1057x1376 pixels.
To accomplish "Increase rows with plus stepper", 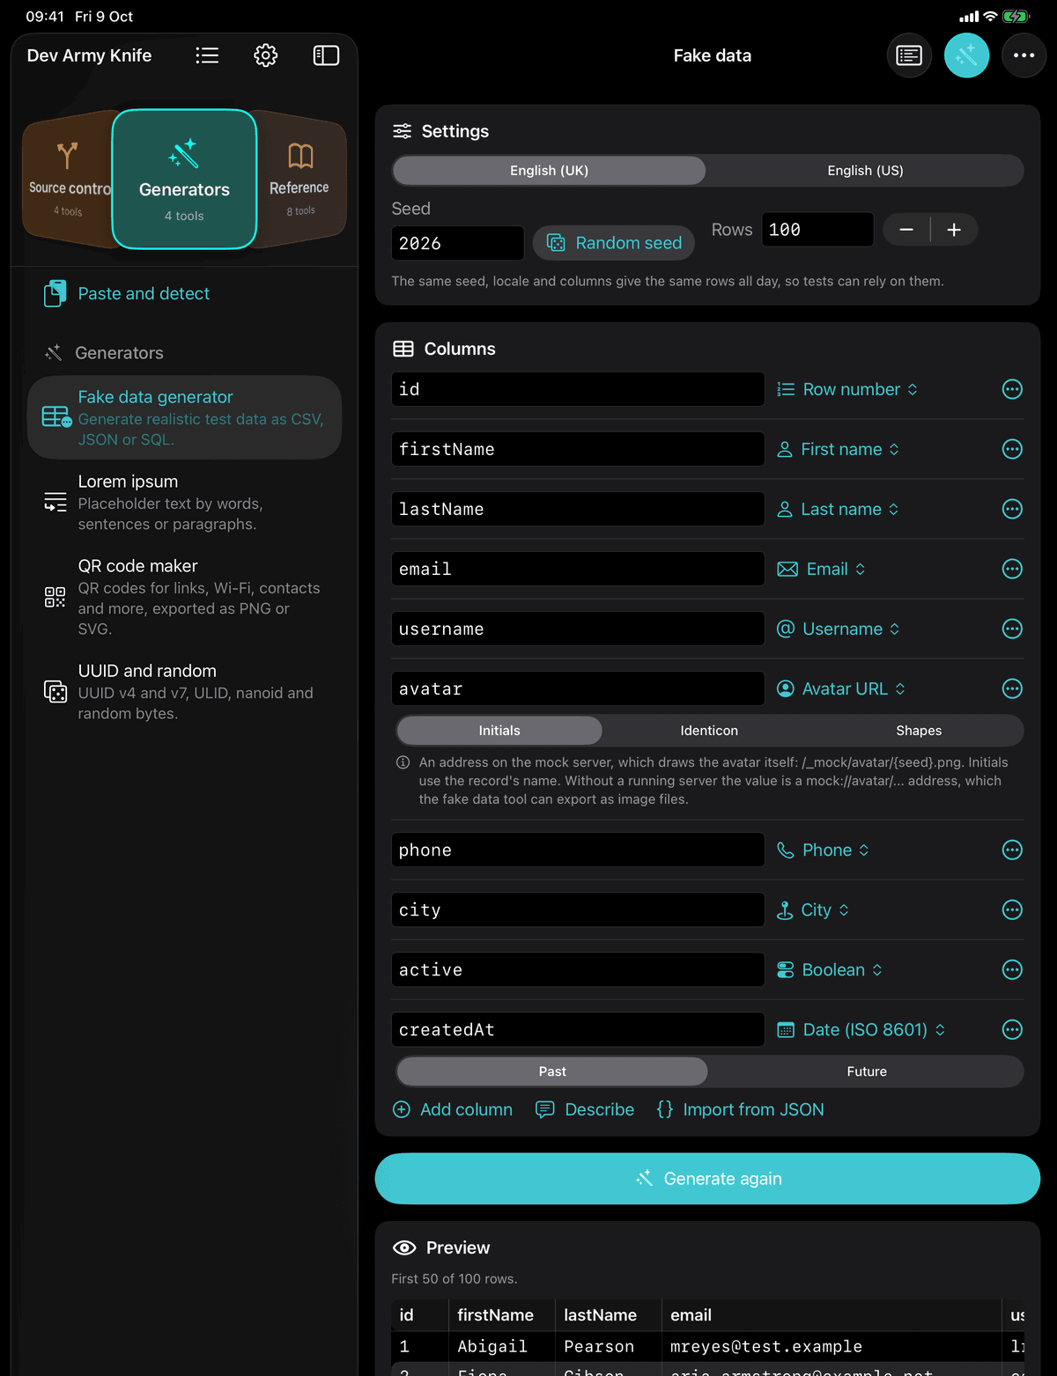I will click(954, 230).
